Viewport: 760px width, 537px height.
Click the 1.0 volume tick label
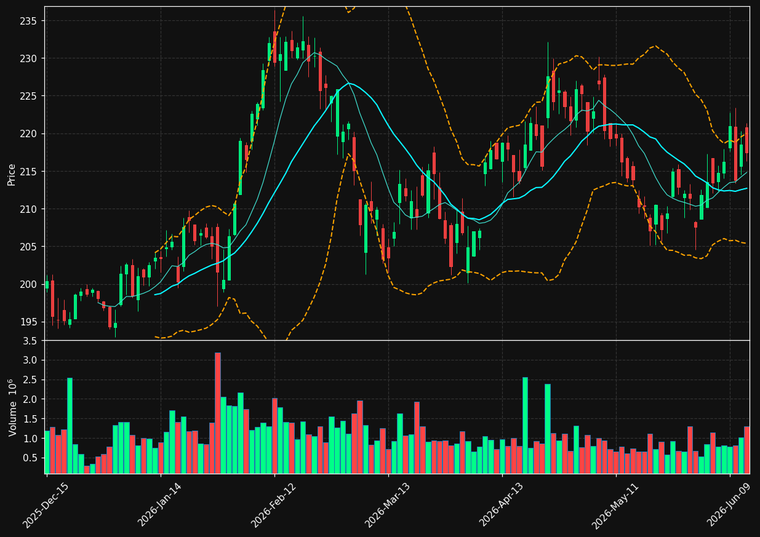[31, 439]
